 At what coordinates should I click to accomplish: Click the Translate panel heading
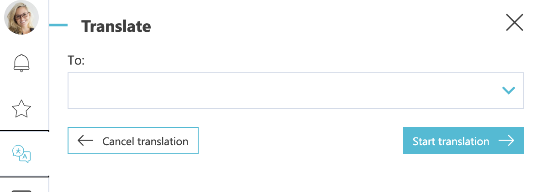[x=116, y=26]
